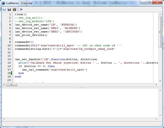Image resolution: width=164 pixels, height=128 pixels.
Task: Click line number 8 in the gutter
Action: [10, 39]
